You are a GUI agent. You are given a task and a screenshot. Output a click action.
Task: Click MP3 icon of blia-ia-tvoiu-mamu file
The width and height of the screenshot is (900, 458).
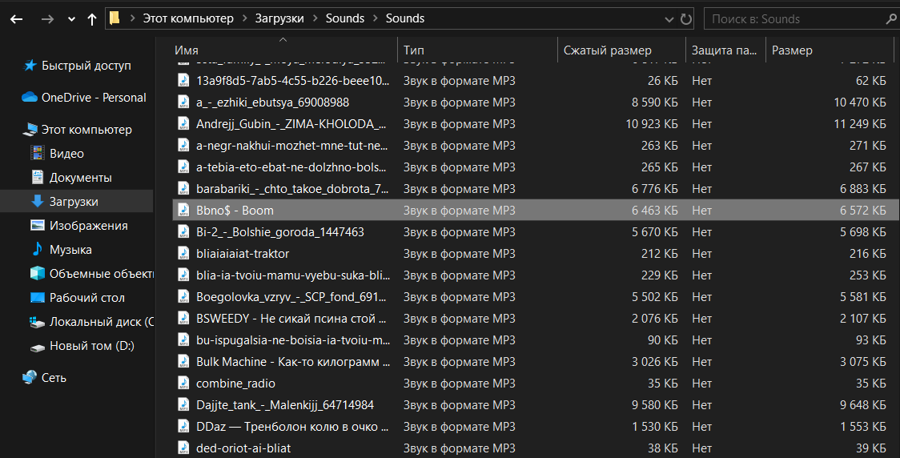183,275
